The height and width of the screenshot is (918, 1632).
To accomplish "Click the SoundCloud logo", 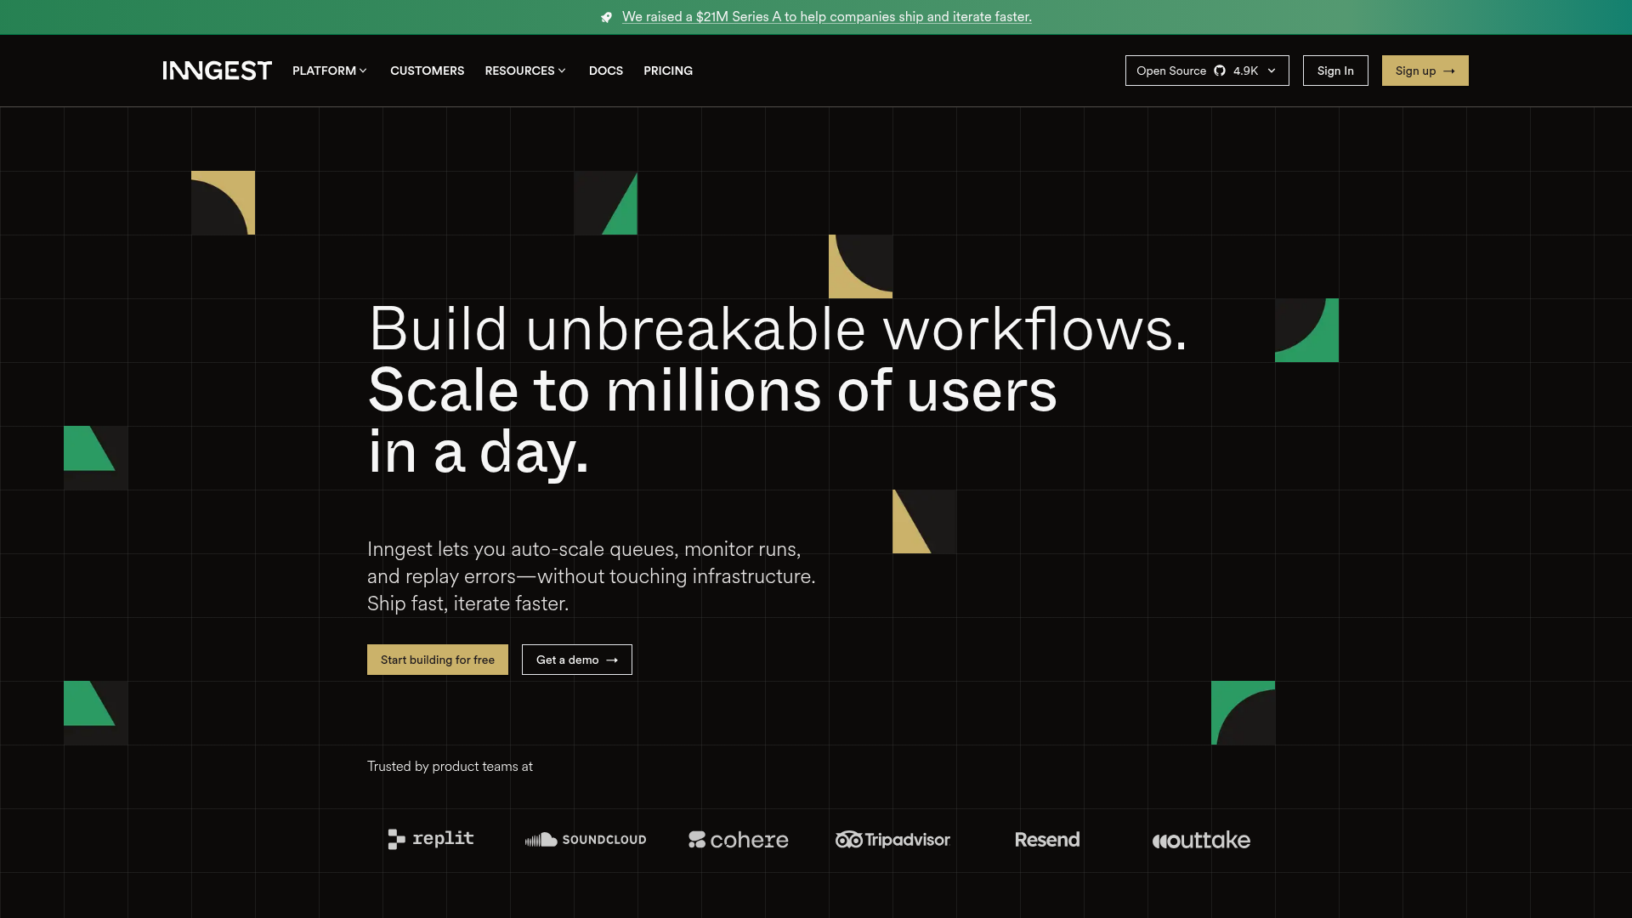I will (x=586, y=840).
